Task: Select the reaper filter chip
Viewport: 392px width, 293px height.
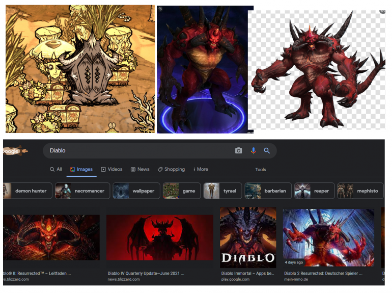Action: click(314, 191)
